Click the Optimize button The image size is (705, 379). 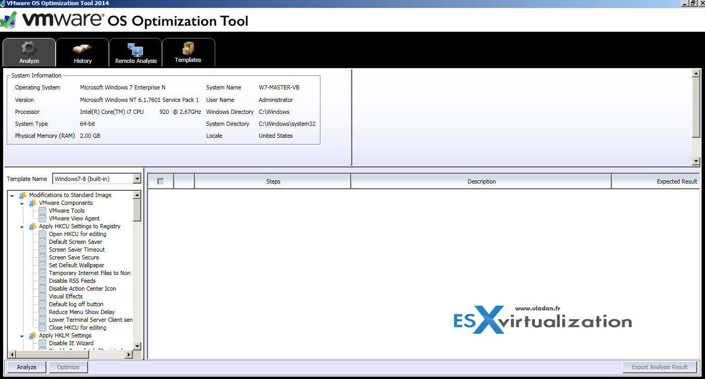click(x=68, y=367)
